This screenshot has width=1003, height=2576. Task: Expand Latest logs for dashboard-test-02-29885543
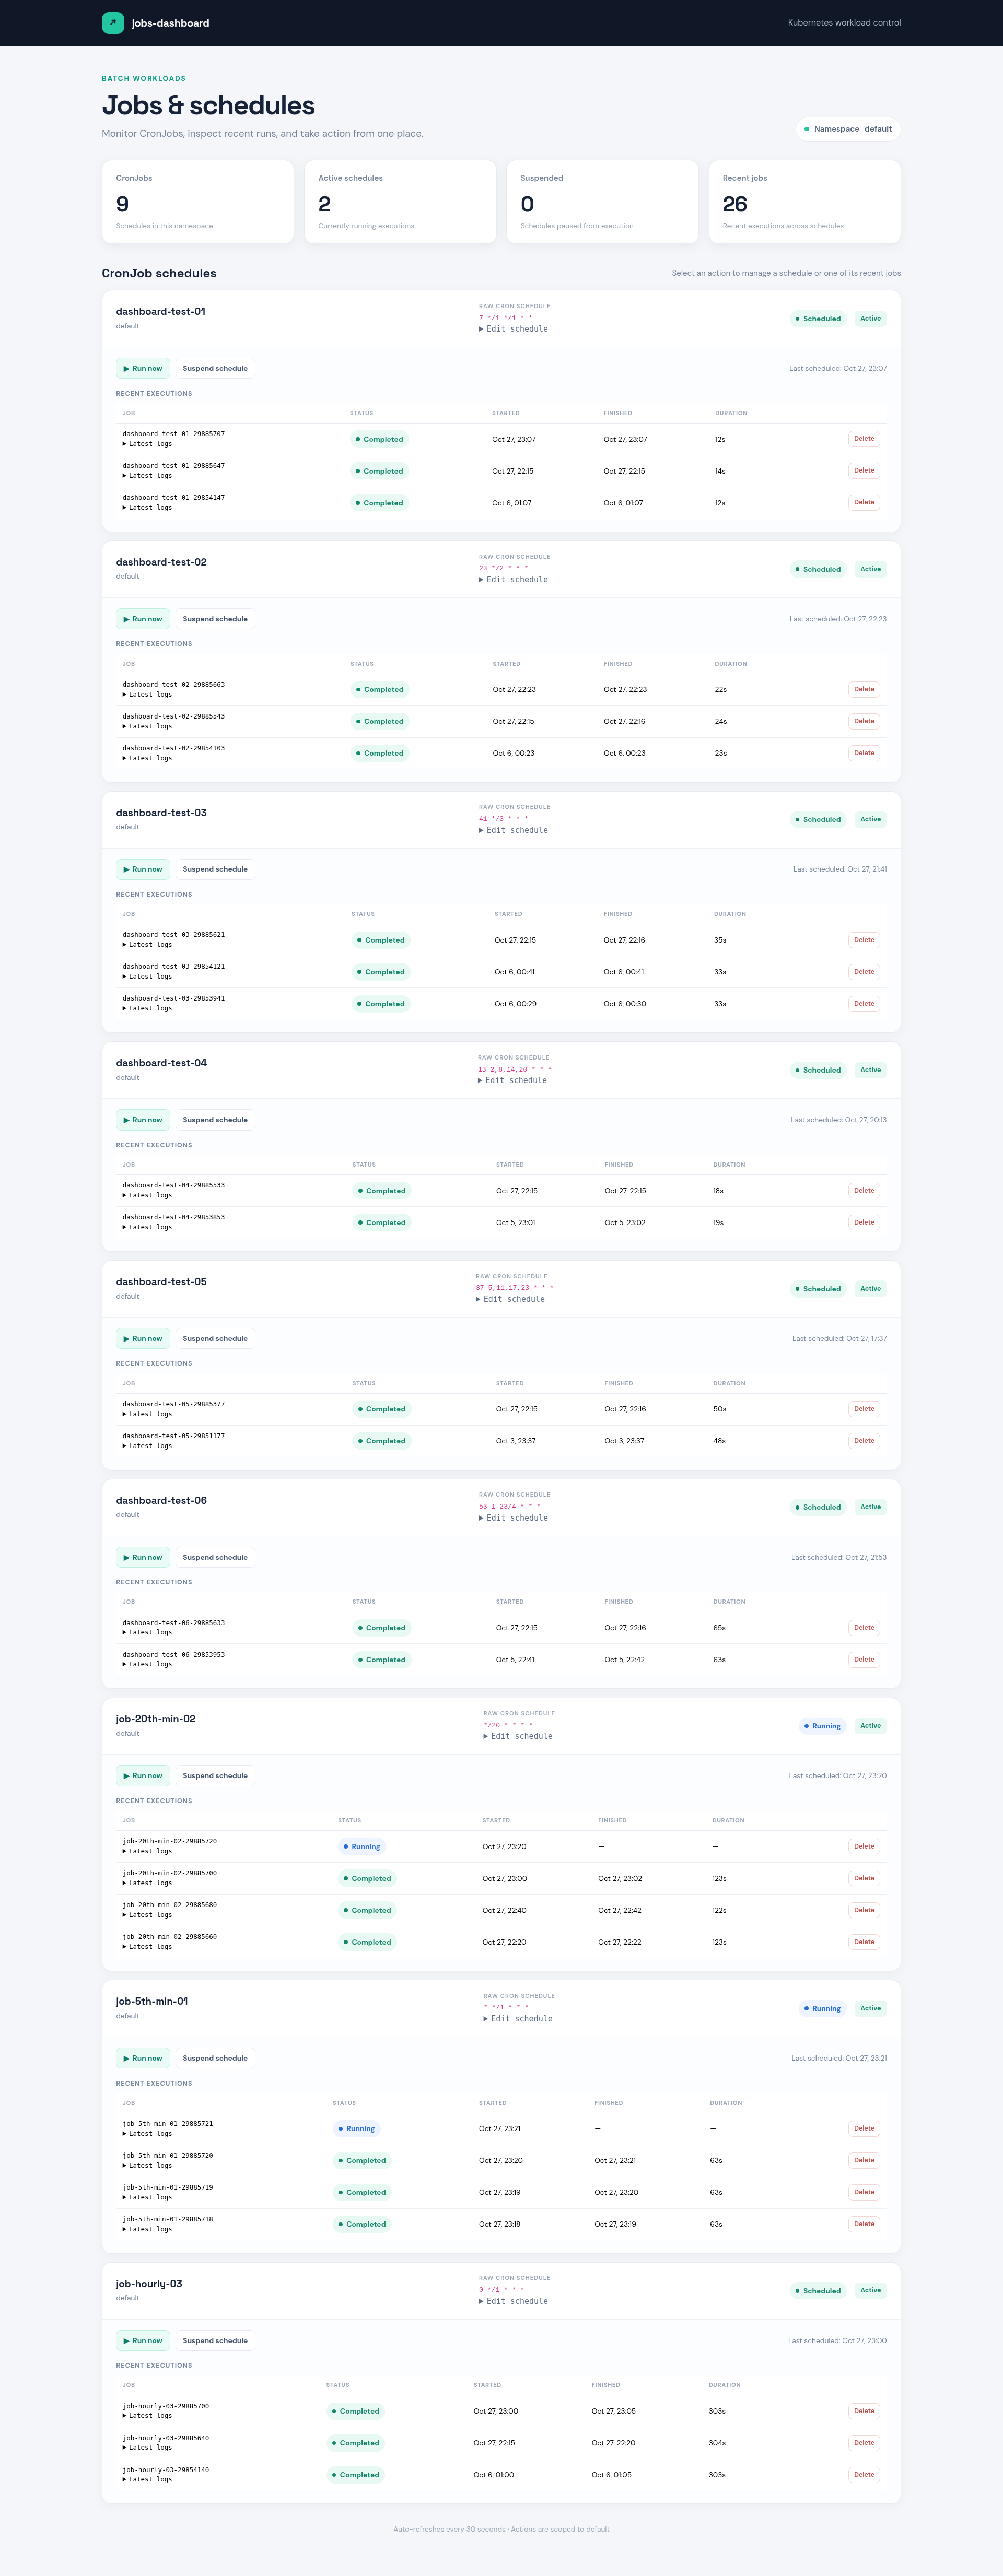147,726
